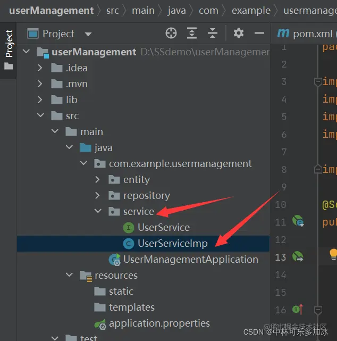Toggle the code fold marker on line 8
This screenshot has width=337, height=341.
(318, 169)
